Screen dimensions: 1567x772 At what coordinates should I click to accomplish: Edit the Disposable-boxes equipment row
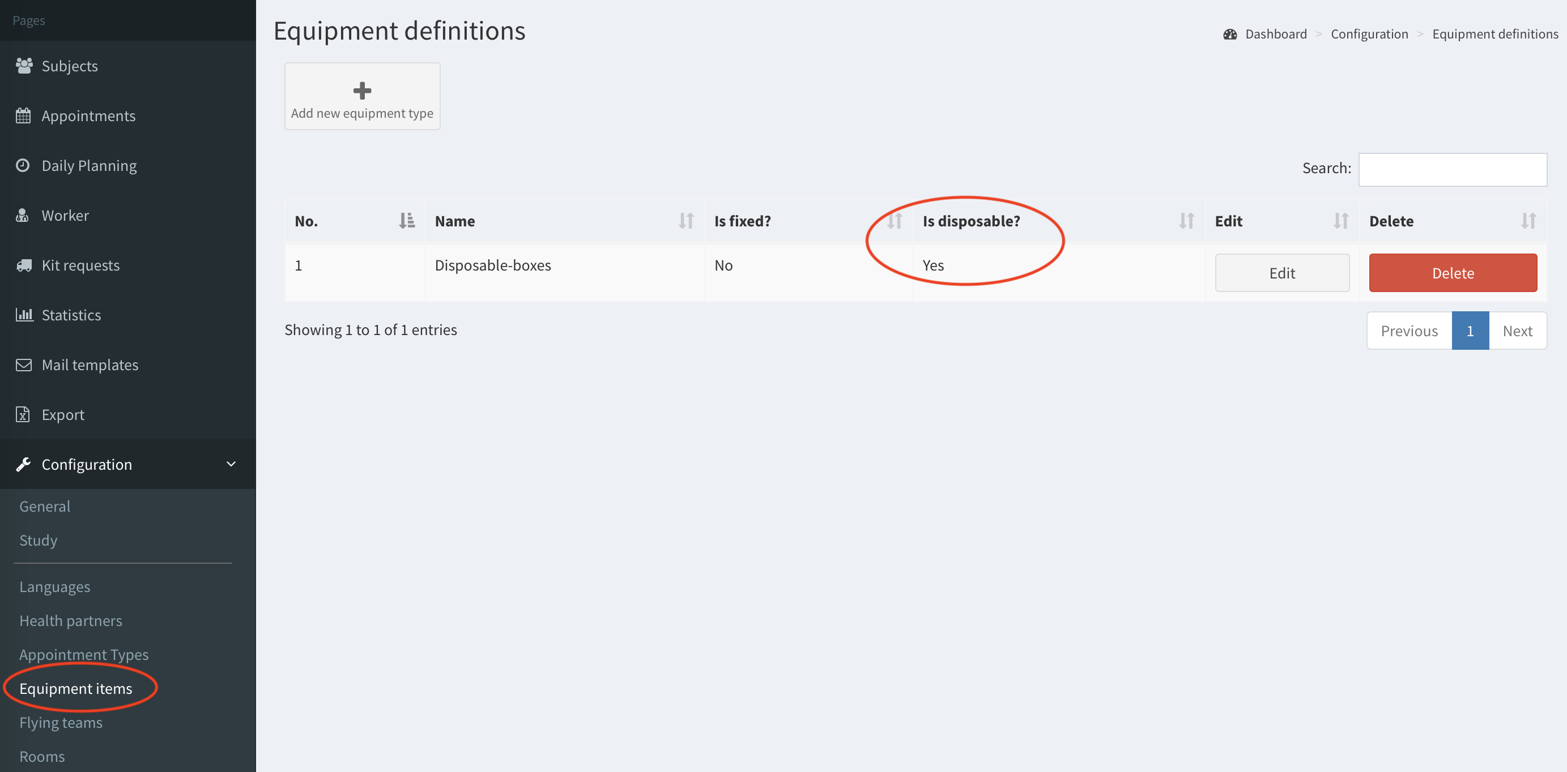point(1281,273)
